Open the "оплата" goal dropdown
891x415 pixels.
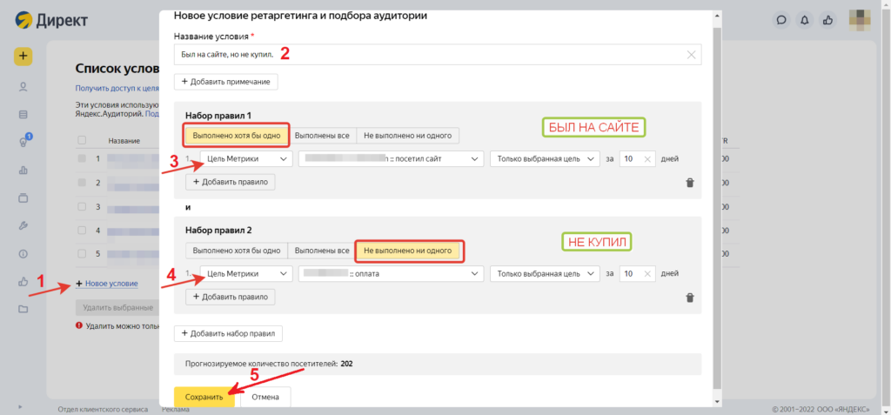pos(391,274)
